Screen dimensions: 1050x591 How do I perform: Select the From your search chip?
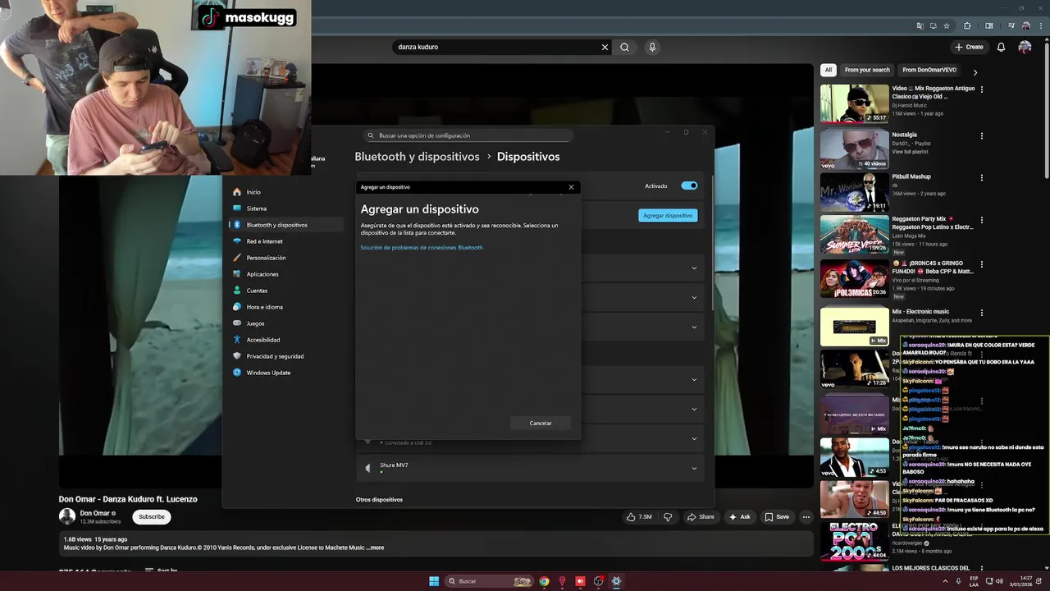867,70
